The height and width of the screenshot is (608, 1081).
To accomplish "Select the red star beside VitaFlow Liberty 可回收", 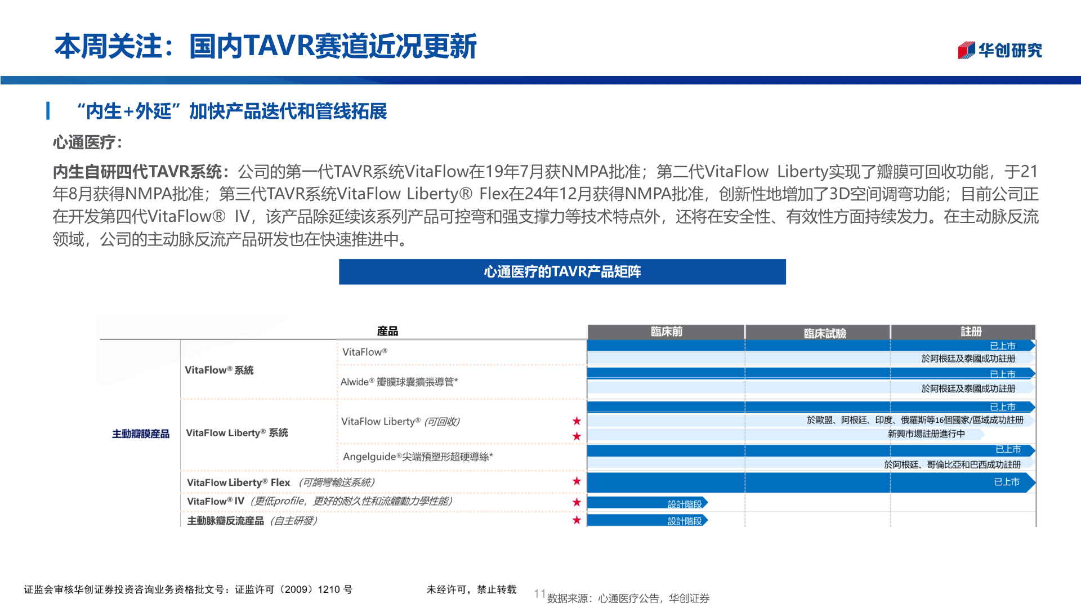I will tap(577, 420).
